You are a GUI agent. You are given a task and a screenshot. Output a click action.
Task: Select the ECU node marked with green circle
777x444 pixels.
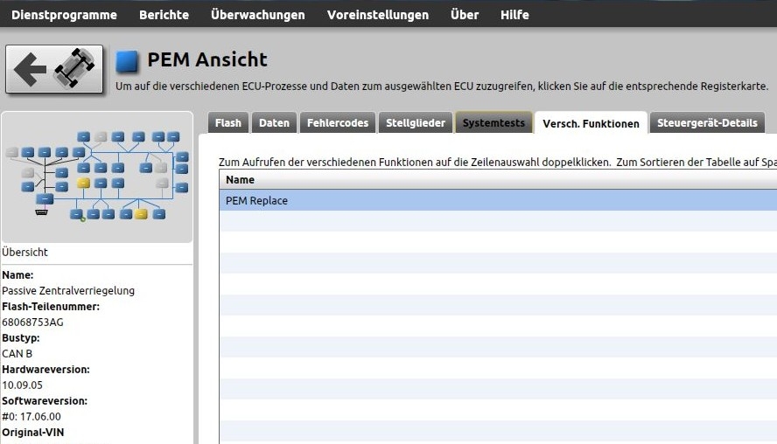[x=76, y=214]
